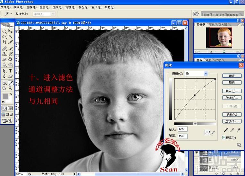The image size is (245, 176).
Task: Select the Zoom tool
Action: pyautogui.click(x=11, y=88)
